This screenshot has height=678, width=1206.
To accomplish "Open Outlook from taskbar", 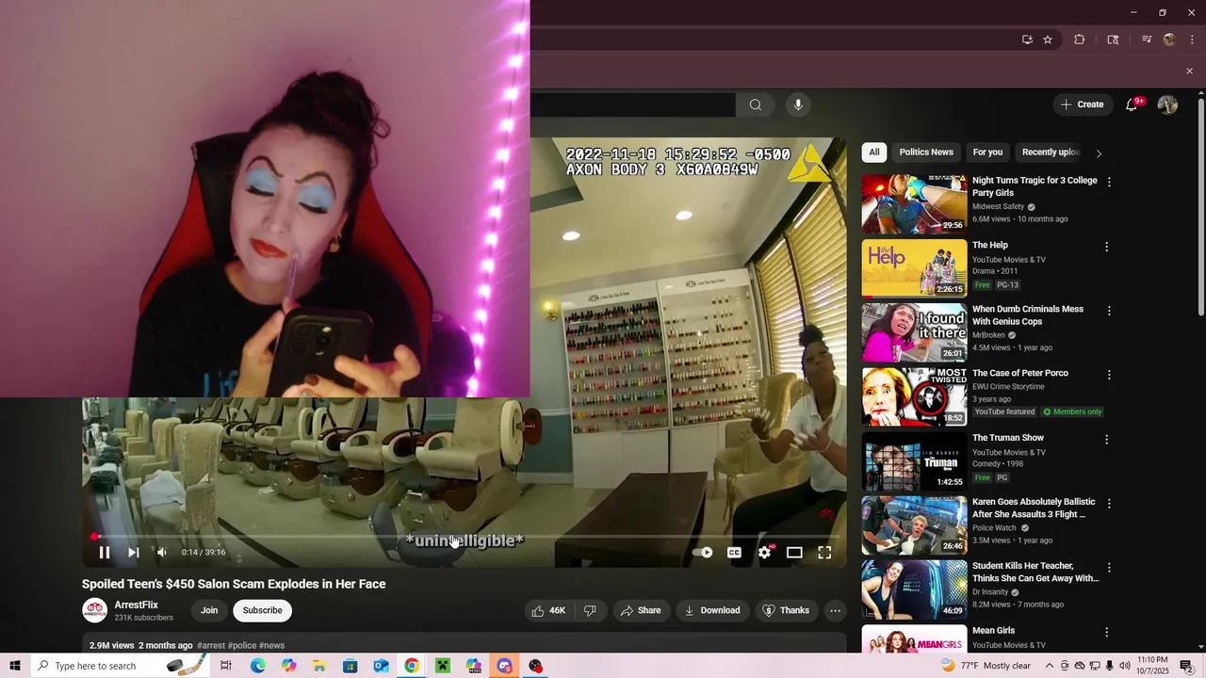I will coord(381,666).
